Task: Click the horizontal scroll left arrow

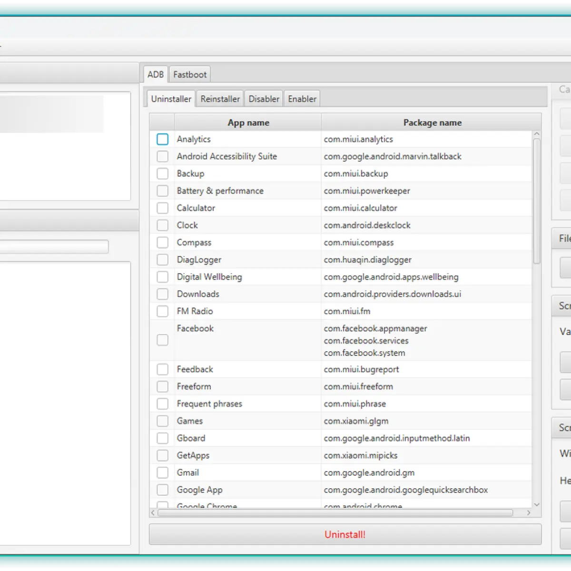Action: pos(153,513)
